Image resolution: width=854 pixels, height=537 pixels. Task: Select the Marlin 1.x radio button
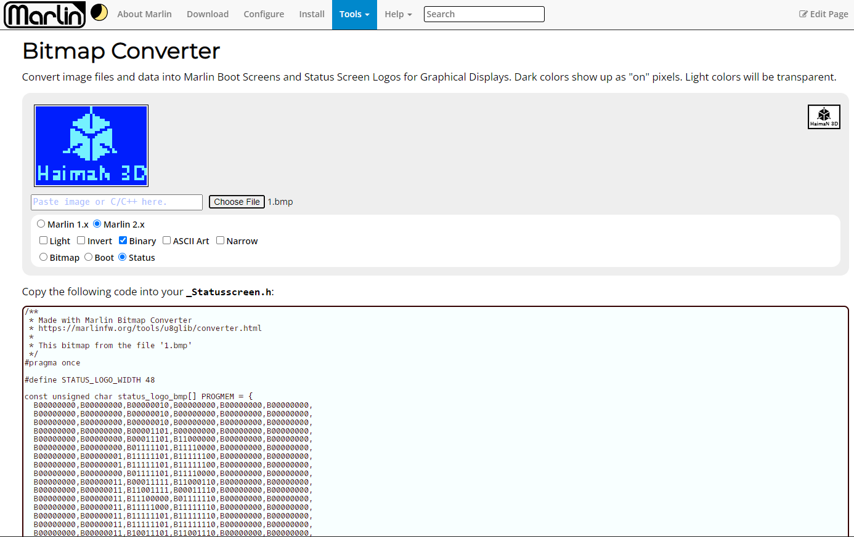41,224
